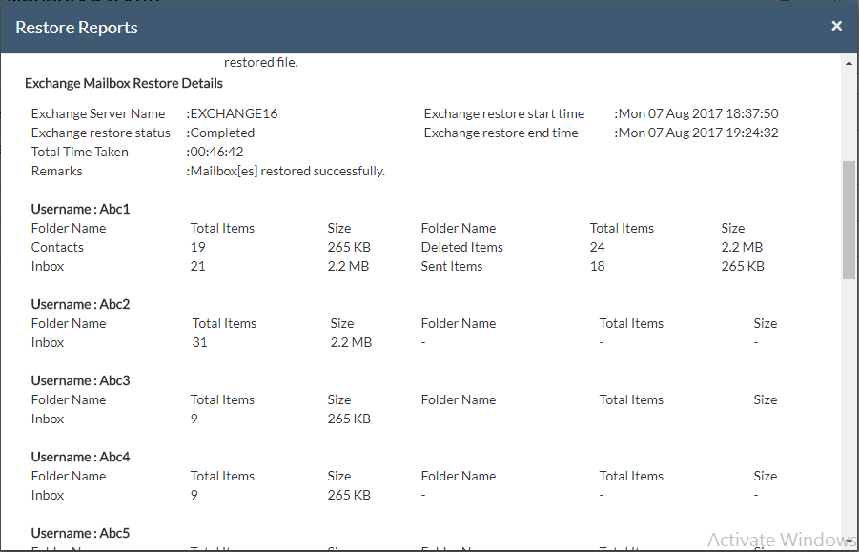Click Abc2 Inbox size 2.2 MB
859x552 pixels.
(x=351, y=342)
